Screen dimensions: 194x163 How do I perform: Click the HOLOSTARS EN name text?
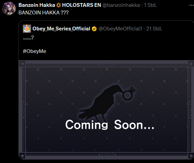pos(81,5)
